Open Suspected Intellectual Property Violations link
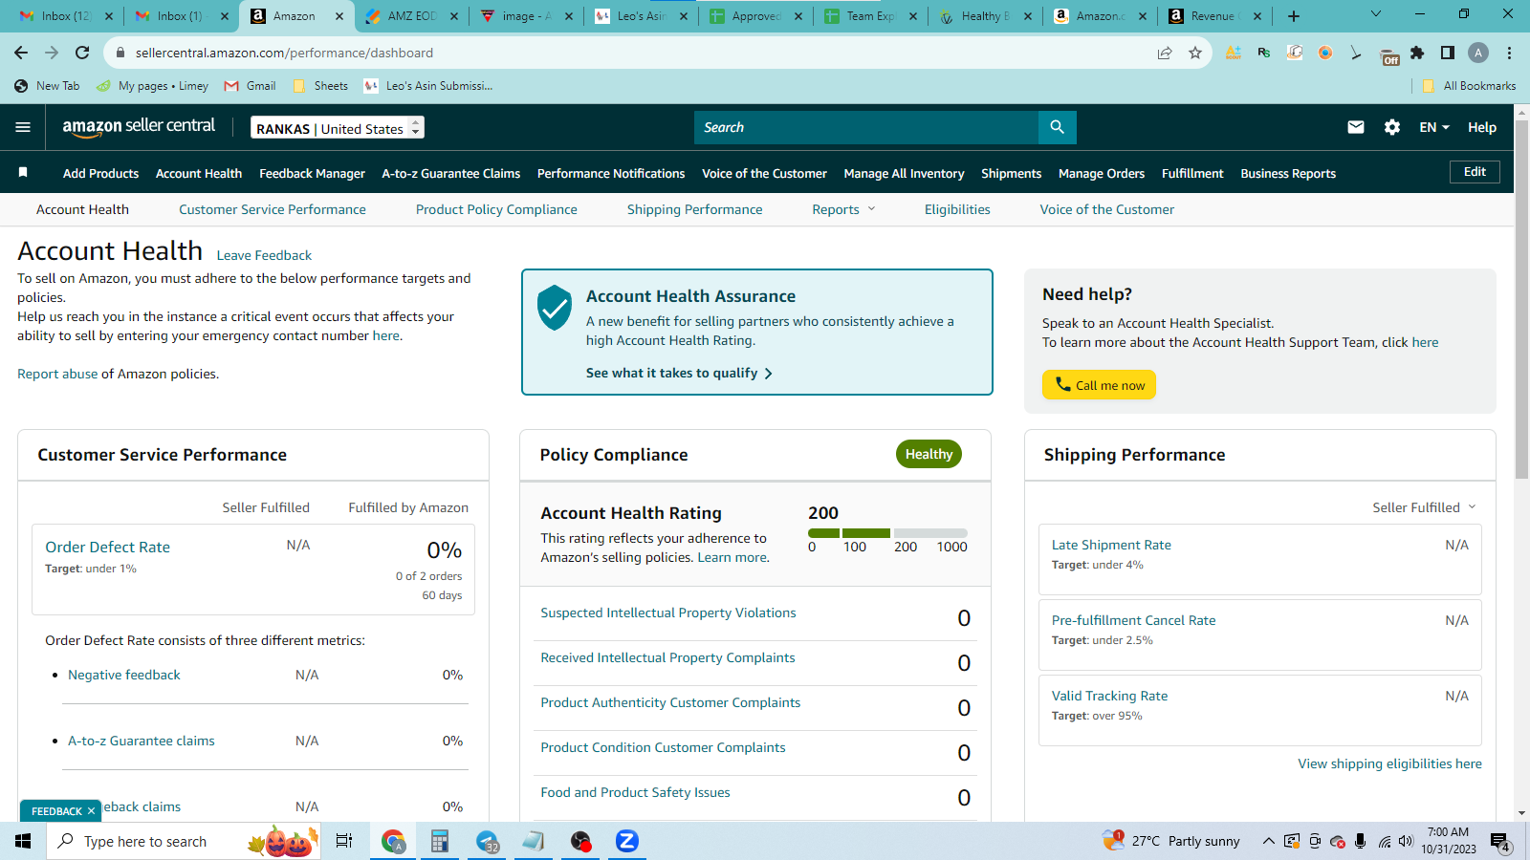This screenshot has width=1530, height=860. tap(668, 613)
